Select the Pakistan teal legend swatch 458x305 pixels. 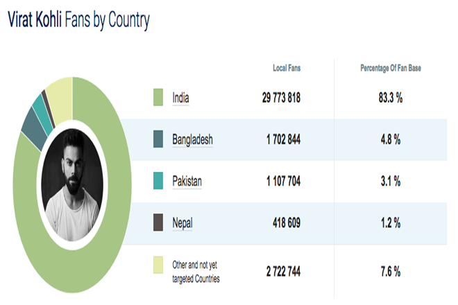click(159, 180)
